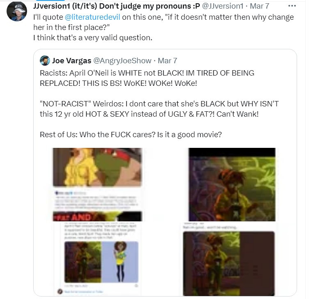Click Joe Vargas's small avatar
311x299 pixels.
[x=45, y=60]
